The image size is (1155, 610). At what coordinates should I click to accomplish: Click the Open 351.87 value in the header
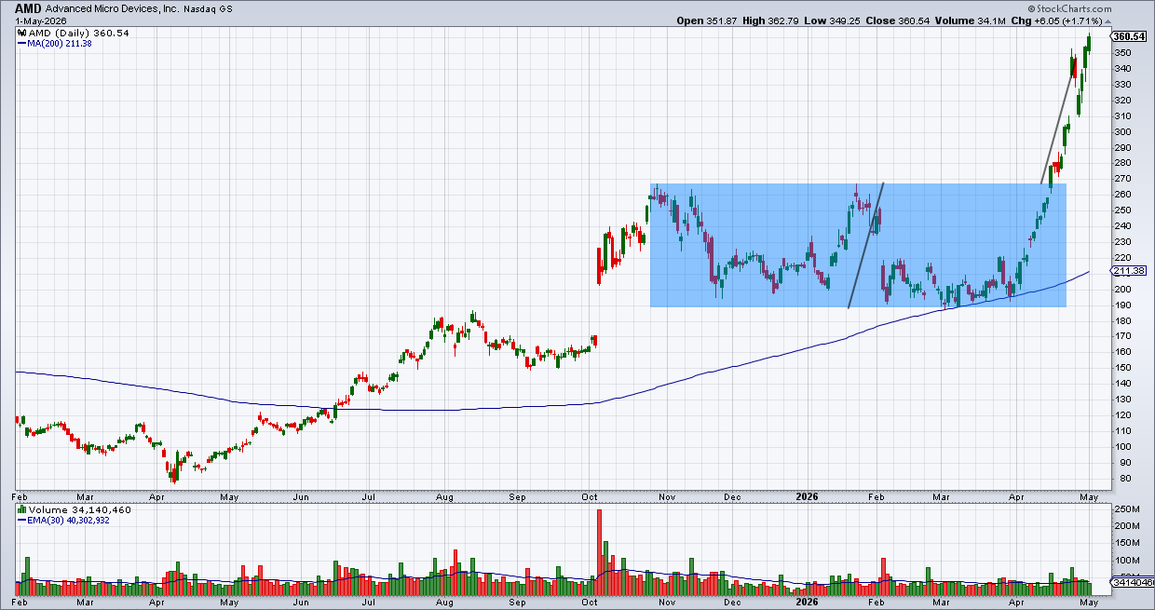coord(708,20)
